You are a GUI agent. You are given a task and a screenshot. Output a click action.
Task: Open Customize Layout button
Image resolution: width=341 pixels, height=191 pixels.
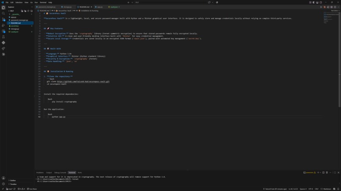click(x=311, y=3)
